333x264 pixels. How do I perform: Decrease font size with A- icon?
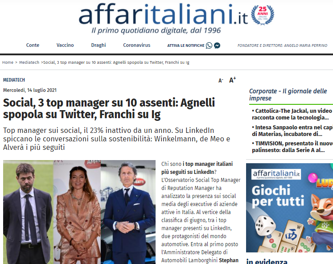click(x=221, y=81)
